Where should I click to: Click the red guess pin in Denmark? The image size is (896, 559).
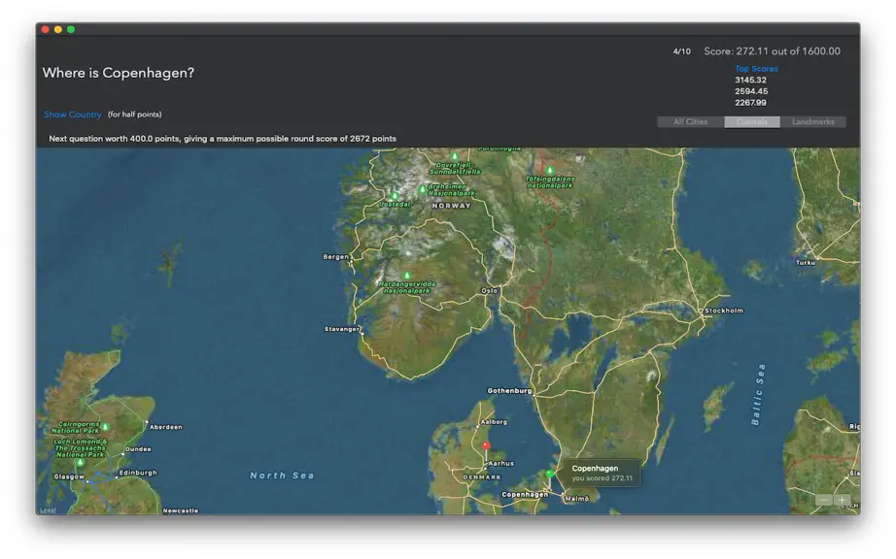(x=486, y=446)
